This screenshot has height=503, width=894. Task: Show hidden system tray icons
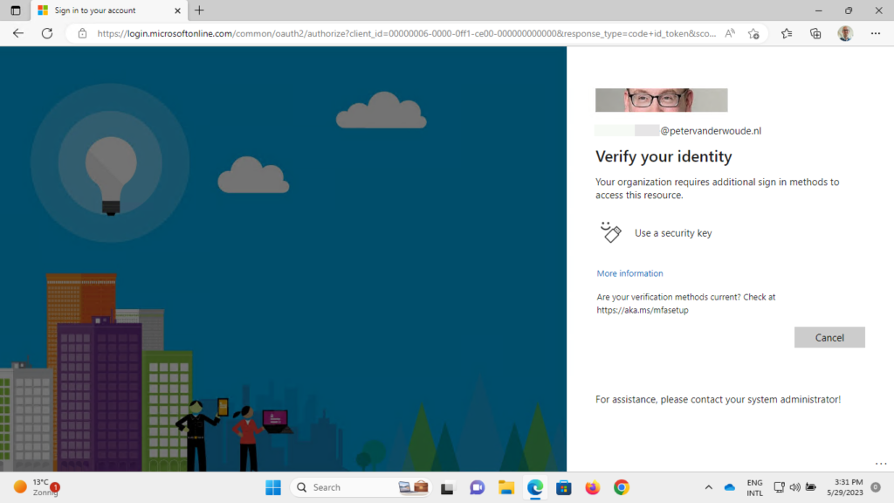point(708,487)
